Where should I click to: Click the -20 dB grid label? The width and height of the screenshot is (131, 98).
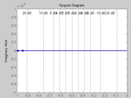(110, 13)
